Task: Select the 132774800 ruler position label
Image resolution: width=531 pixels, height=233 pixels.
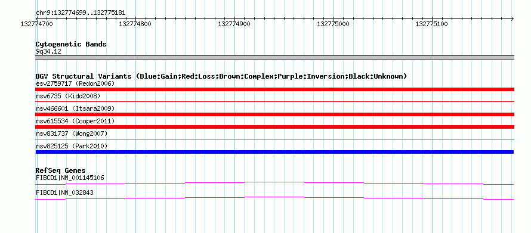Action: pos(135,24)
